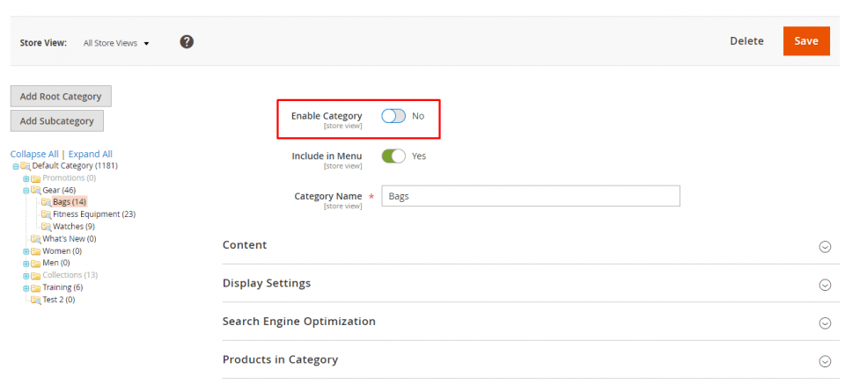Open the Search Engine Optimization heading
The height and width of the screenshot is (384, 845).
point(299,321)
